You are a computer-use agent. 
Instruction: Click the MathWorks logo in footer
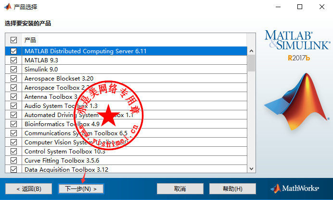[295, 188]
